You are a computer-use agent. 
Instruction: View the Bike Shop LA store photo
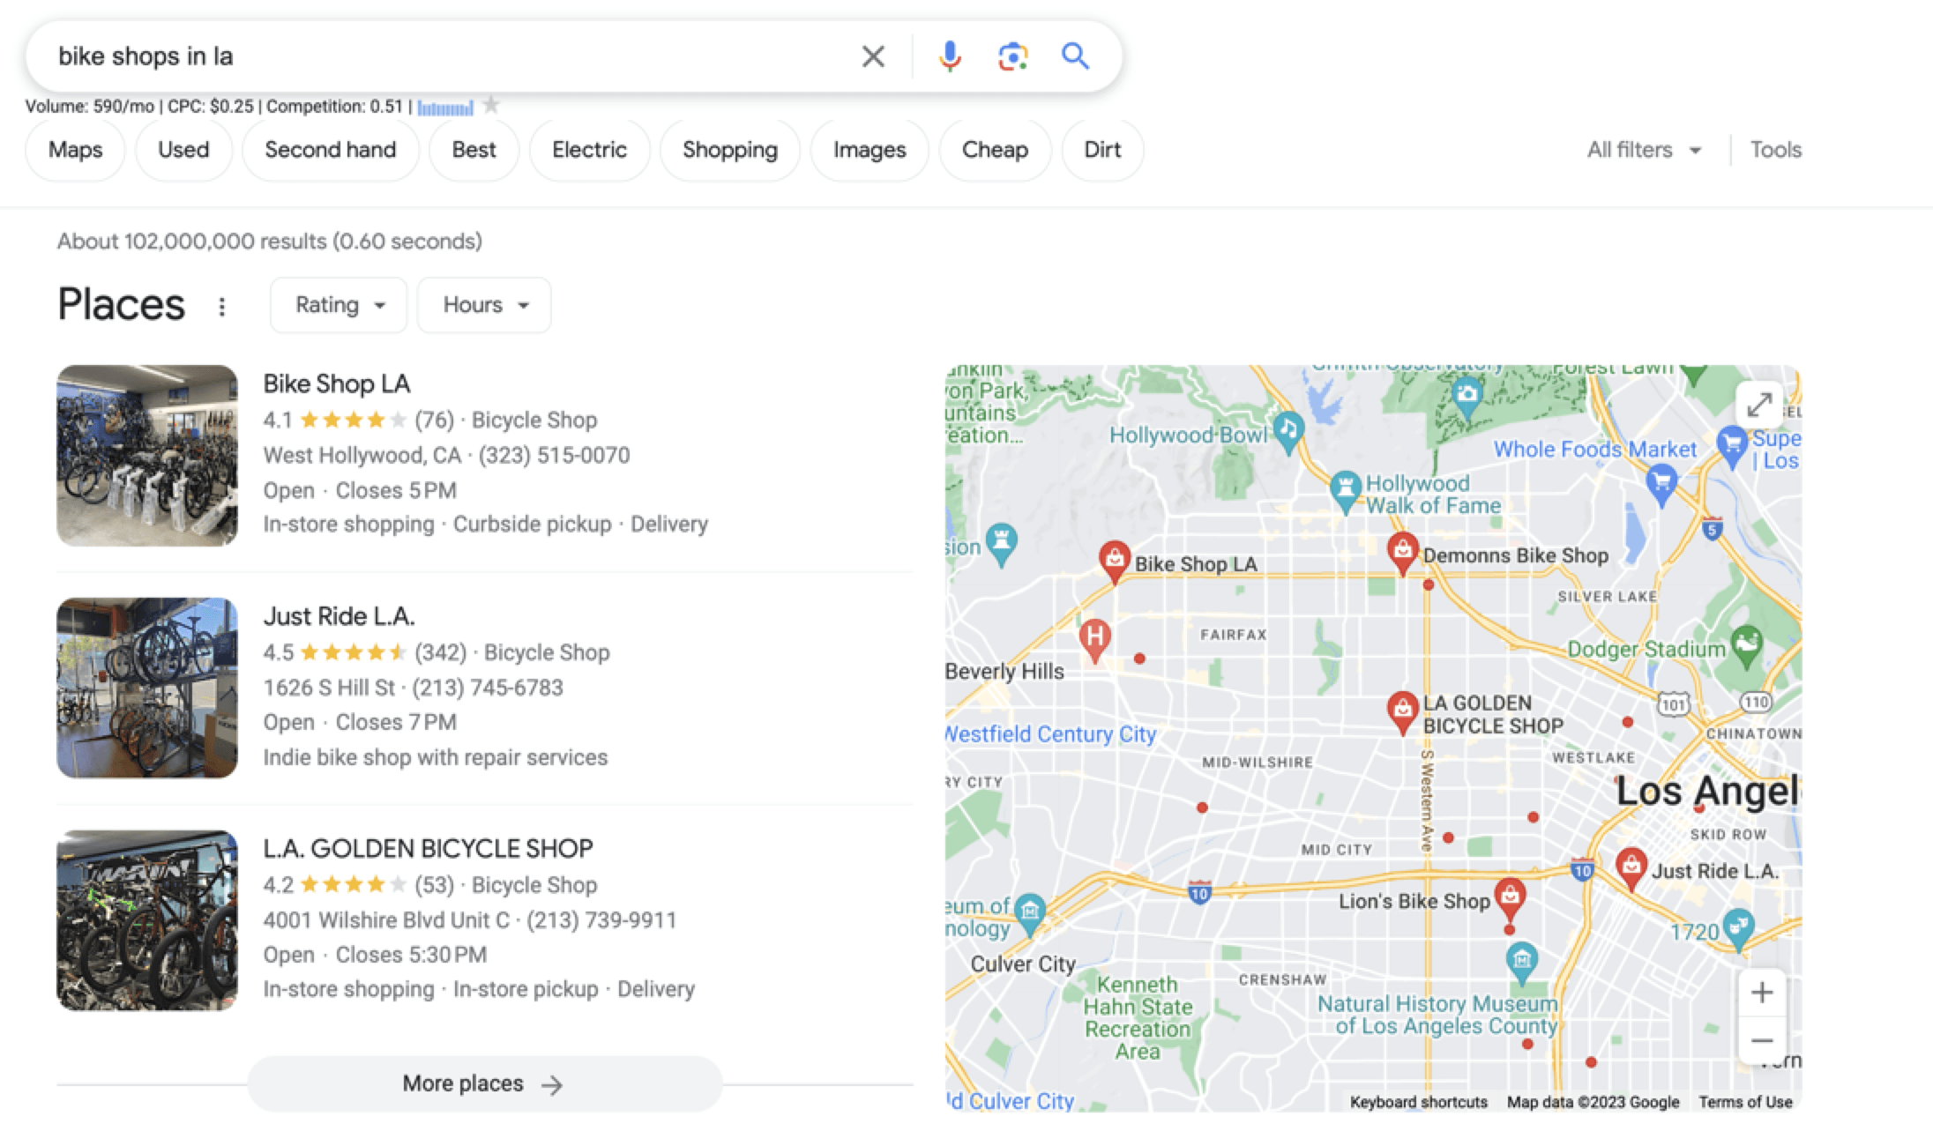147,456
